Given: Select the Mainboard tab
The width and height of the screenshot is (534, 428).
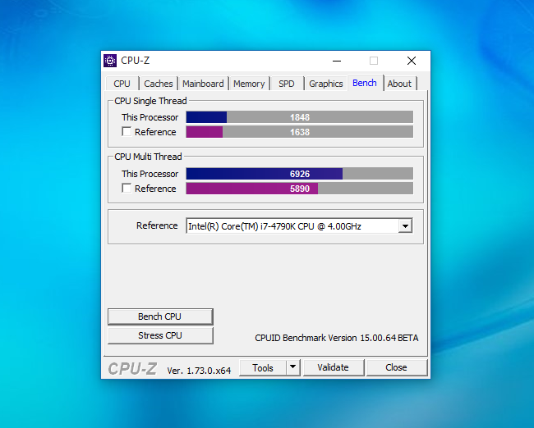Looking at the screenshot, I should [203, 84].
